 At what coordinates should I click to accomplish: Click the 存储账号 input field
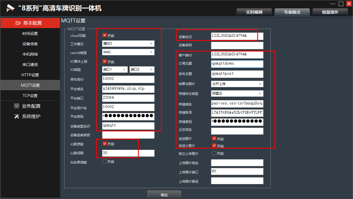(237, 113)
